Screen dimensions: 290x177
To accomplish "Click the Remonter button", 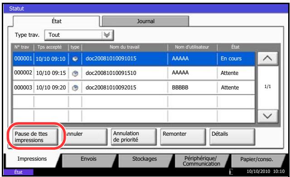I will [x=183, y=137].
